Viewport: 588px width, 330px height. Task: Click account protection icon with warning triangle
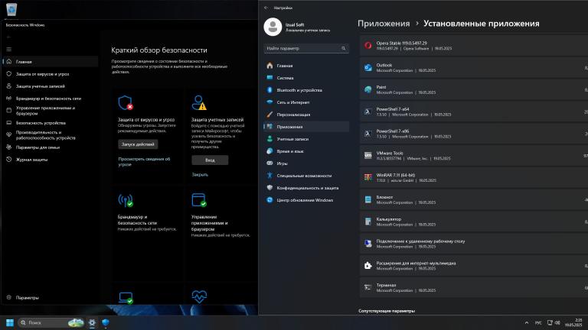[x=199, y=102]
